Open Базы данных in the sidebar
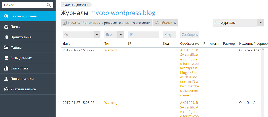Screen dimensions: 268x117 pyautogui.click(x=28, y=58)
